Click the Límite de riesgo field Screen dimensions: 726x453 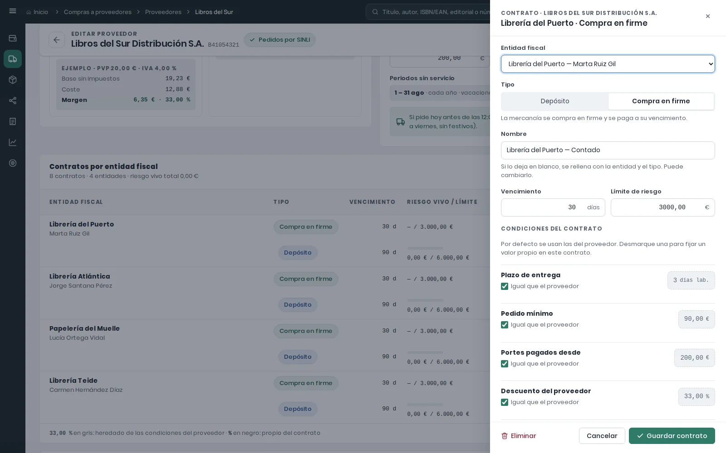pos(663,207)
